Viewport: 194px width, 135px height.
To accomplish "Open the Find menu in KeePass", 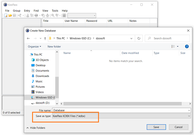I will [36, 11].
